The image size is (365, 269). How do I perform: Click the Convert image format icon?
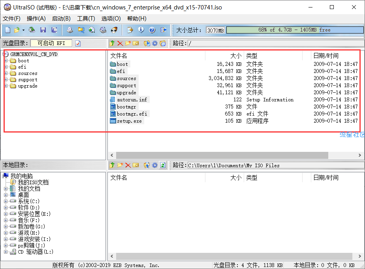[x=92, y=30]
